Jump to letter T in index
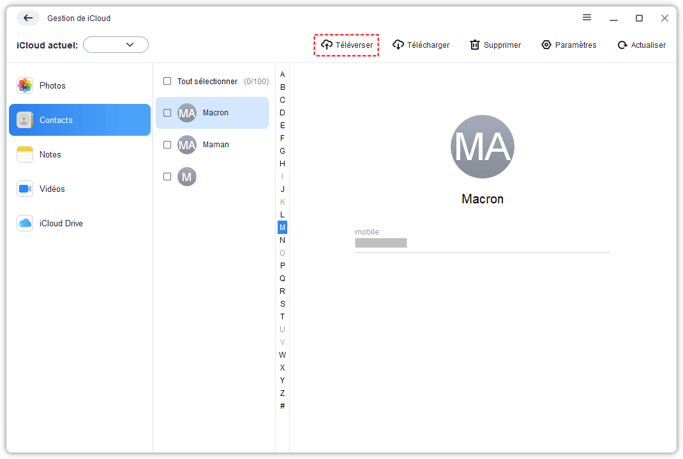 pos(282,316)
